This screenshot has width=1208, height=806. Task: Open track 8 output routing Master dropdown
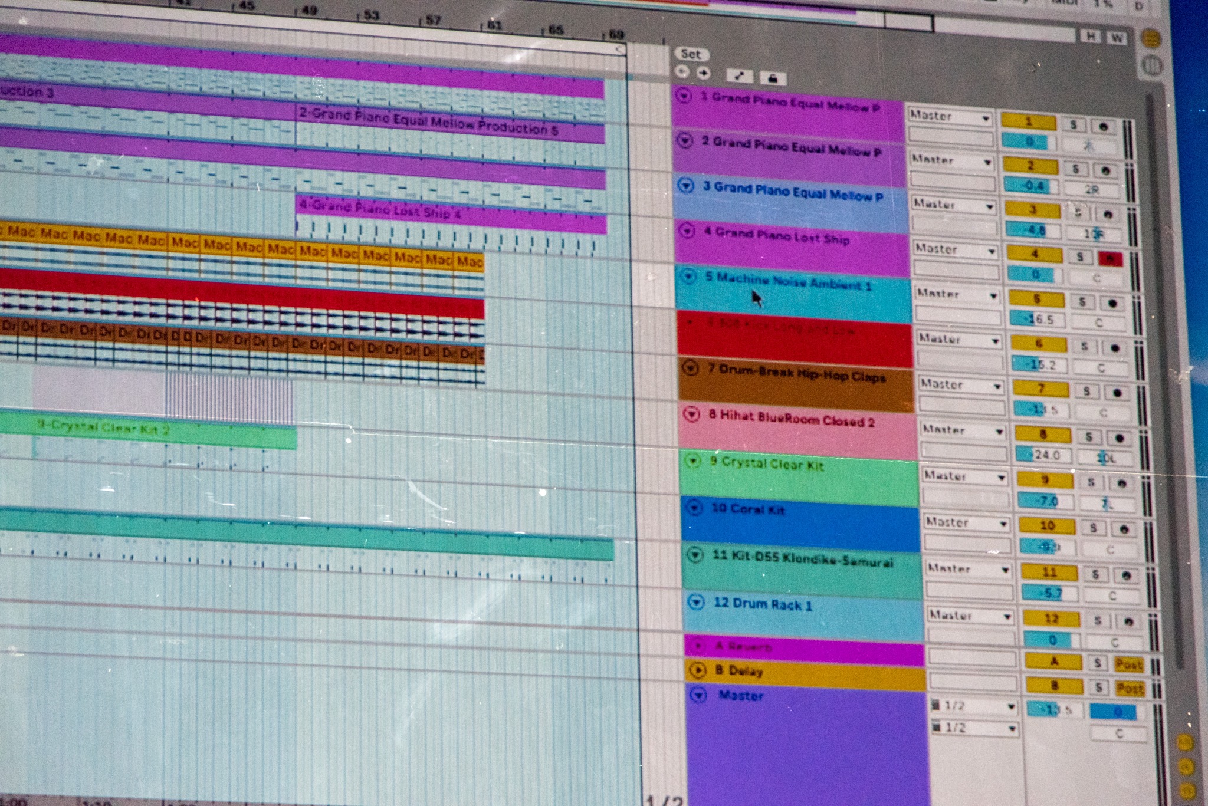[x=963, y=430]
